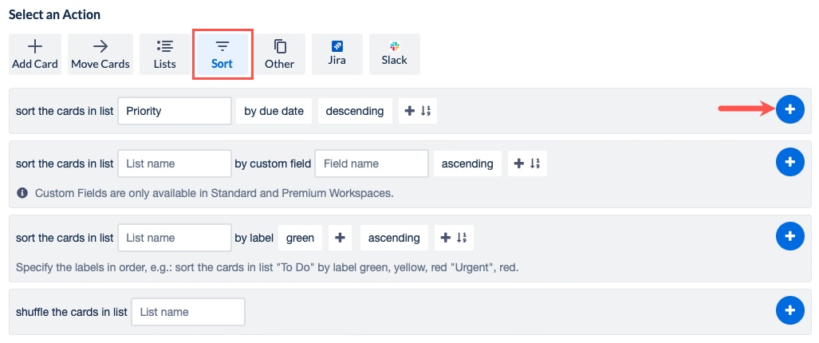
Task: Change the 'by due date' sort option
Action: coord(274,111)
